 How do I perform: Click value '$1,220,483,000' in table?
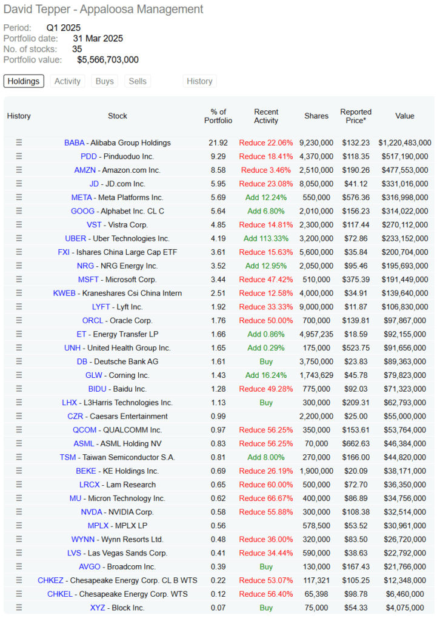(x=404, y=143)
